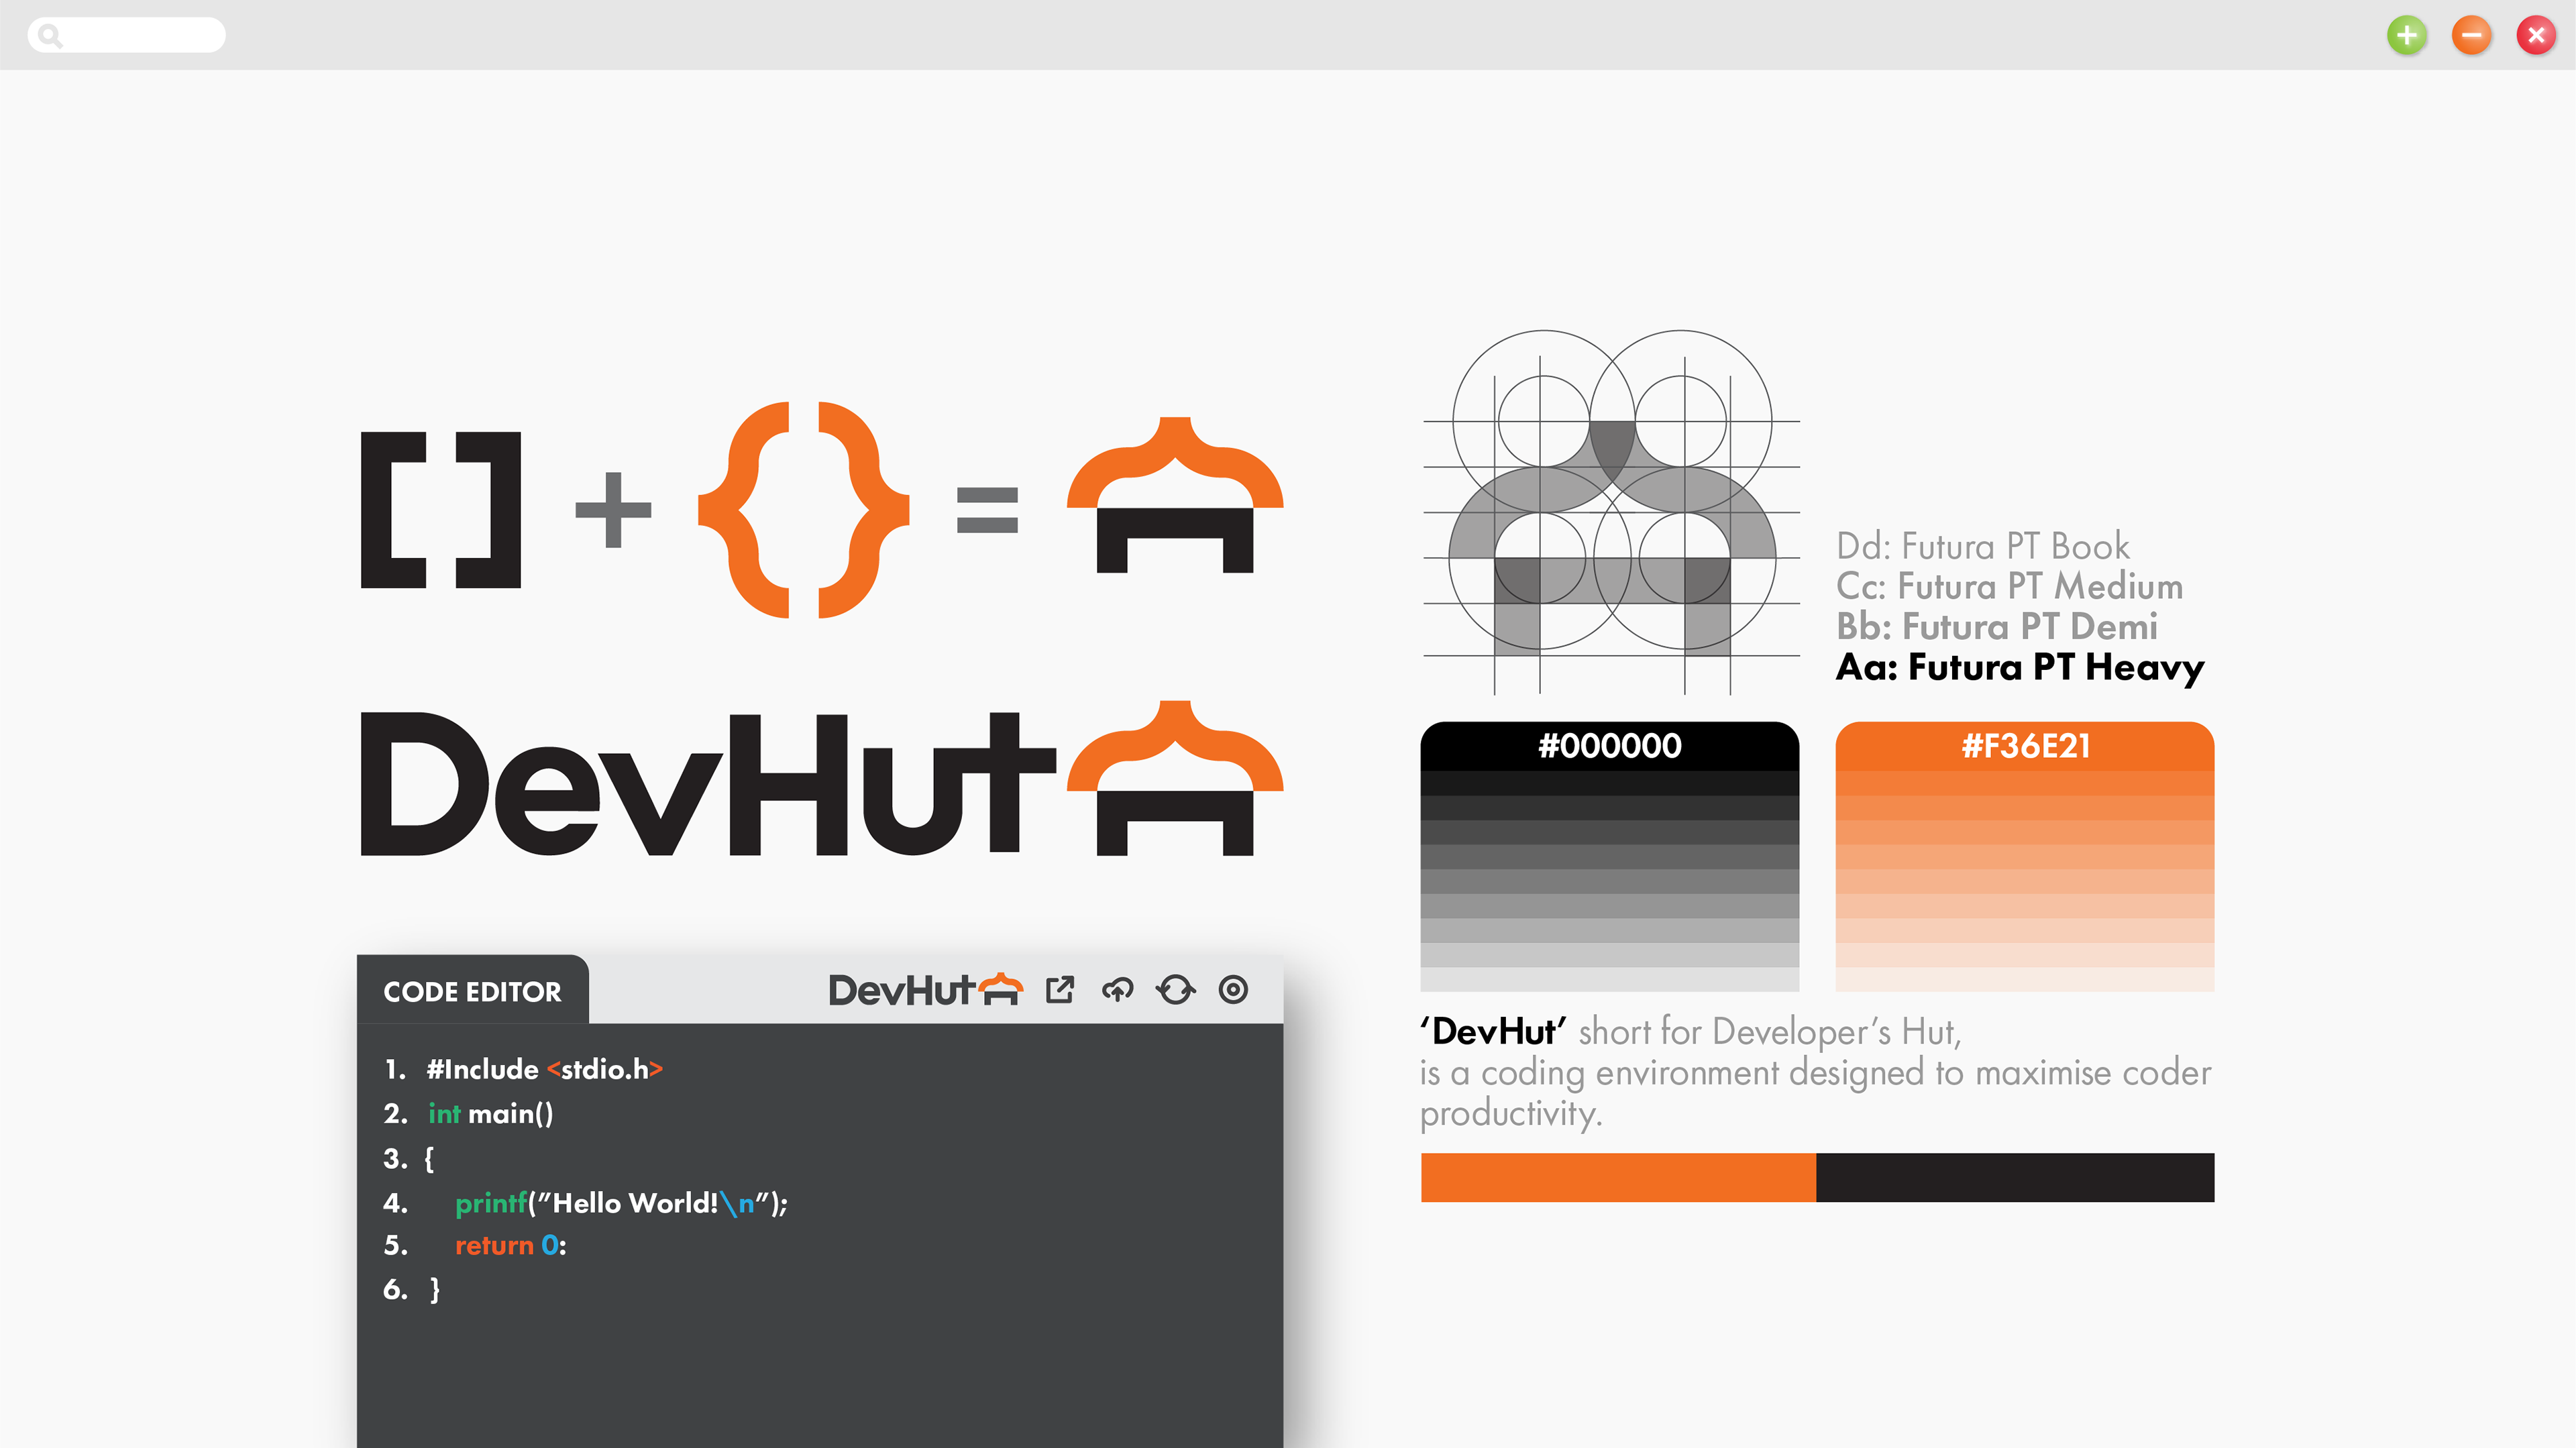Click the '#Include <stdio.h>' code line

click(544, 1069)
